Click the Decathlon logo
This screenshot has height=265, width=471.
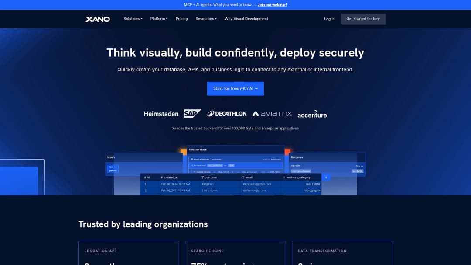[x=227, y=113]
